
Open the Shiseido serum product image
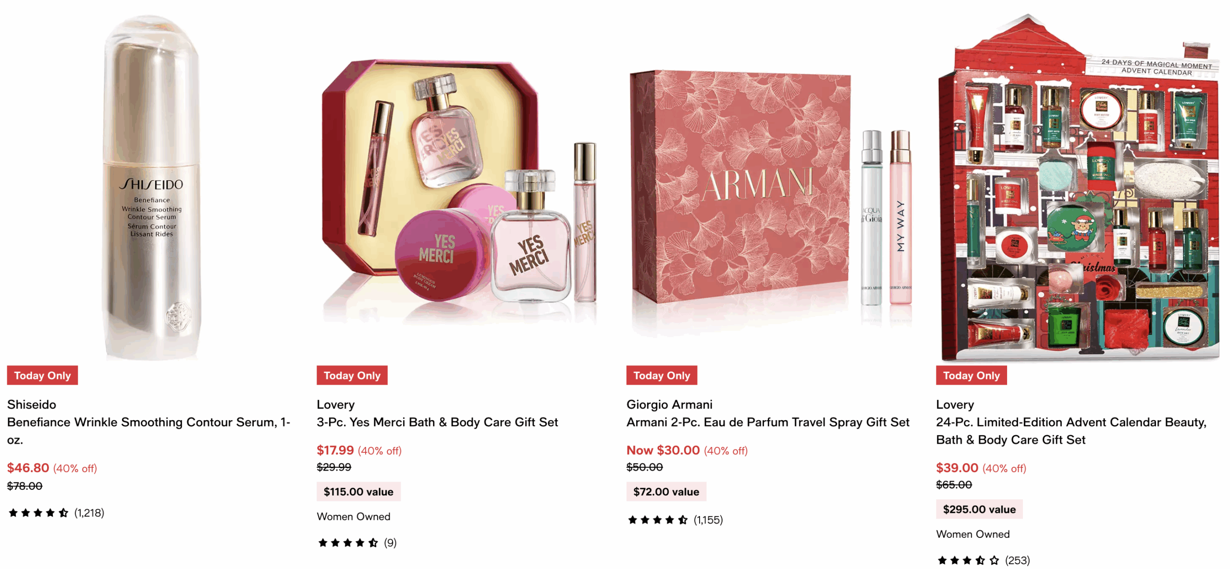tap(151, 187)
